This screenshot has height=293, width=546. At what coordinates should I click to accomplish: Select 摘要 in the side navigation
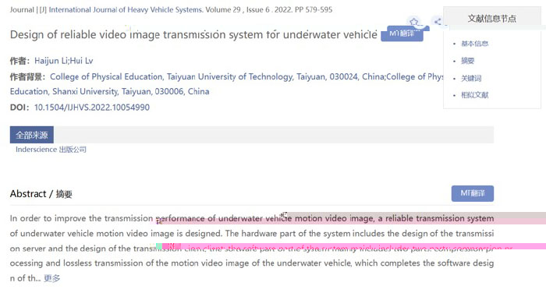point(468,61)
